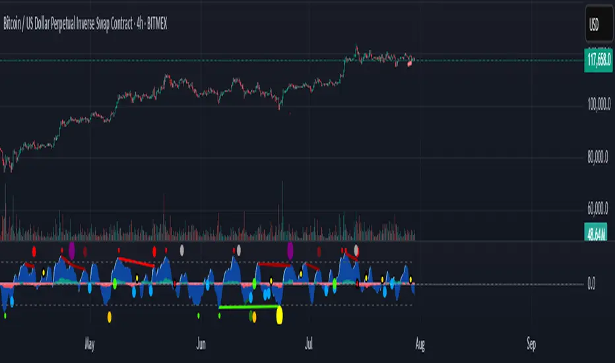
Task: Select the May label on time axis
Action: click(90, 344)
